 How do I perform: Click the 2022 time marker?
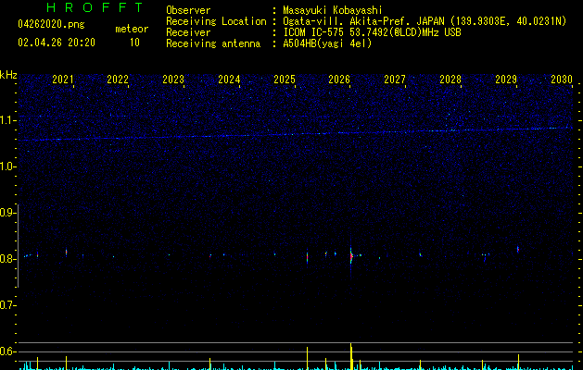click(x=118, y=80)
